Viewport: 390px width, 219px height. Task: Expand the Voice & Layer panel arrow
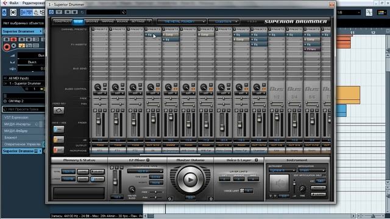[x=256, y=160]
